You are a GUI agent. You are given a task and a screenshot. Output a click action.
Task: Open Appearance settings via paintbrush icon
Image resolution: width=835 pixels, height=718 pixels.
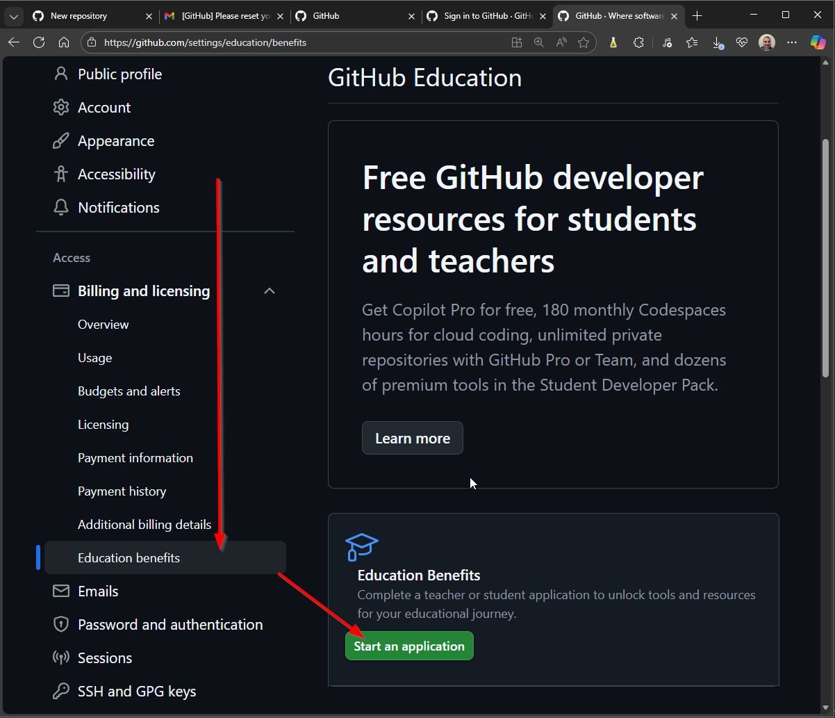click(x=61, y=141)
